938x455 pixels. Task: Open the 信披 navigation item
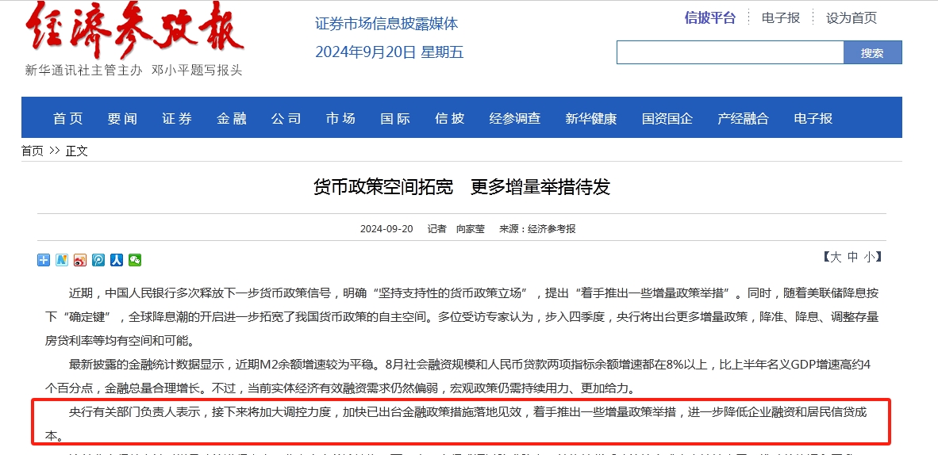tap(450, 118)
